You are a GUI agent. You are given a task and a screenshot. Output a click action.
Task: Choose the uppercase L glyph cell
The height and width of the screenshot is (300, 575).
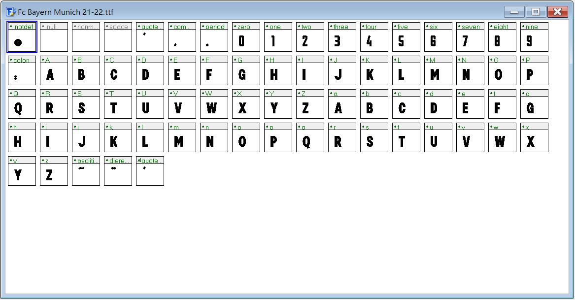pyautogui.click(x=406, y=71)
